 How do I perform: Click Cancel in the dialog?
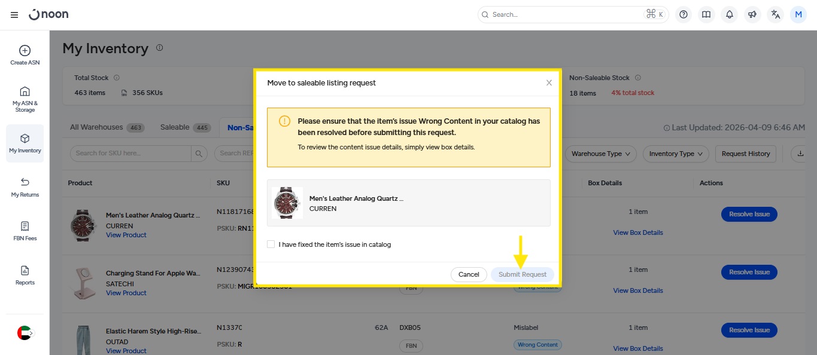(469, 274)
